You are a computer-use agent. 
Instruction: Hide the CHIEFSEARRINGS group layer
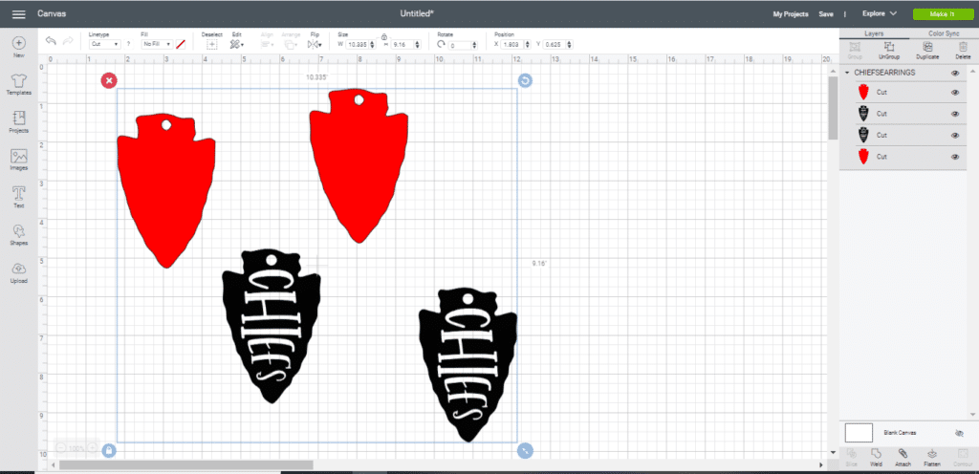pyautogui.click(x=955, y=74)
